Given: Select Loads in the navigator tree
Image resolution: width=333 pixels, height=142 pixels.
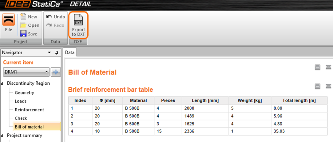Looking at the screenshot, I should pyautogui.click(x=21, y=101).
